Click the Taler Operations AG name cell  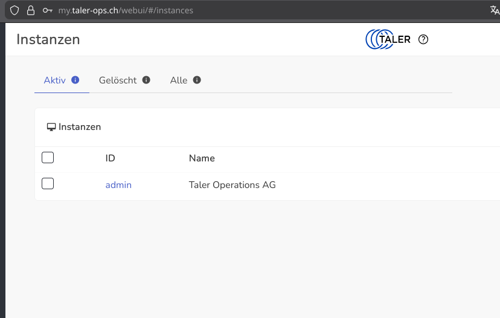232,185
